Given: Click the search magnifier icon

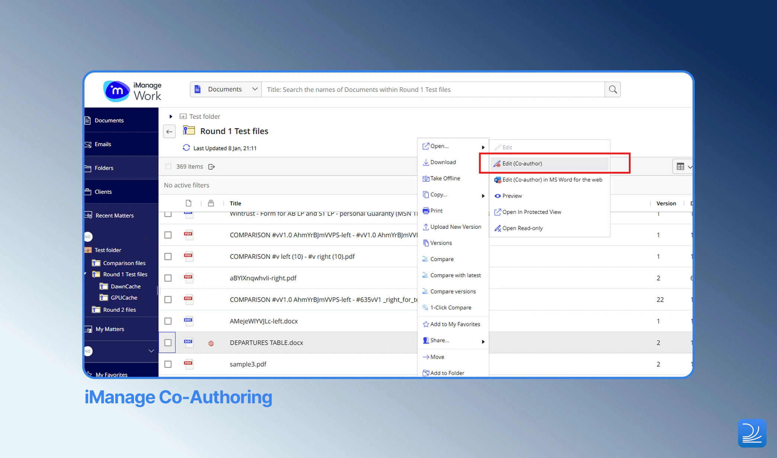Looking at the screenshot, I should click(x=613, y=90).
